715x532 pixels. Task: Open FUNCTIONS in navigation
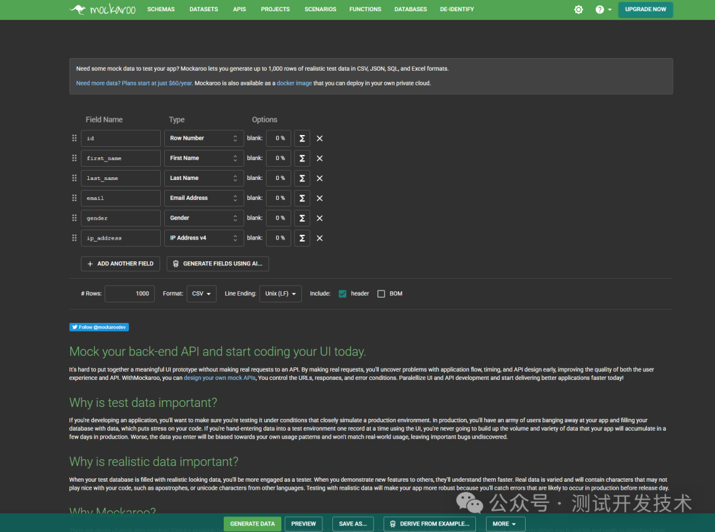point(365,9)
